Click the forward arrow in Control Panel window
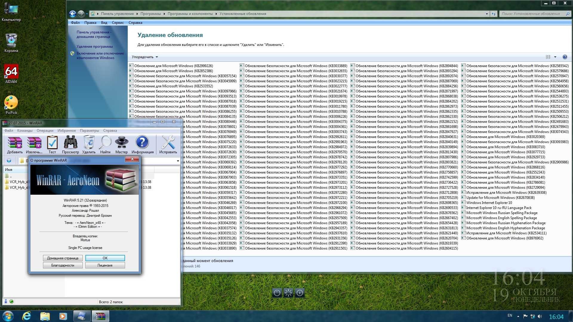Screen dimensions: 573x322 81,14
